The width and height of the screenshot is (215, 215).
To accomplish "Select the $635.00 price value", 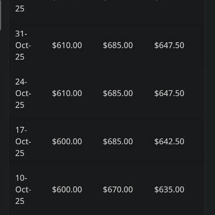I will pyautogui.click(x=169, y=190).
